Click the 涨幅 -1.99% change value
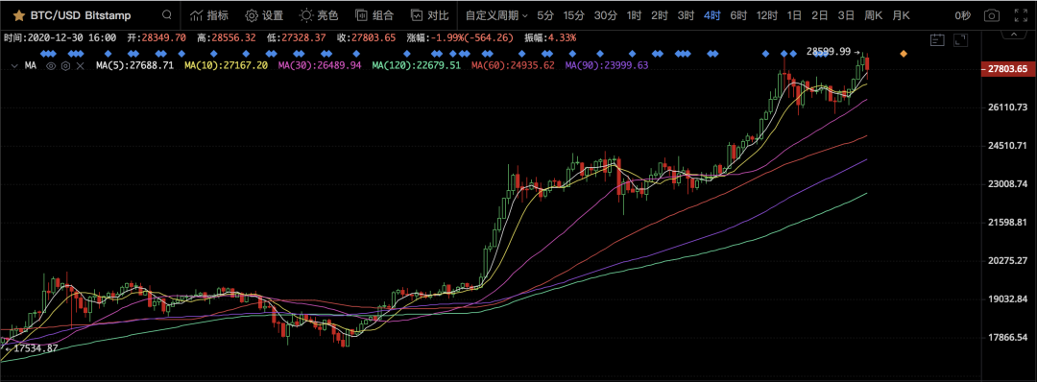 tap(460, 37)
